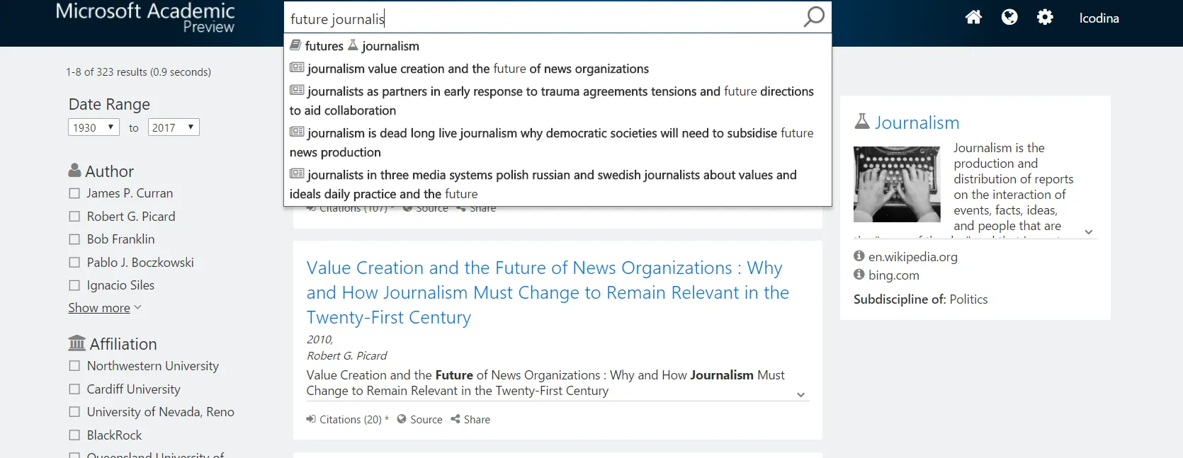Expand the Journalism description chevron

click(1089, 231)
